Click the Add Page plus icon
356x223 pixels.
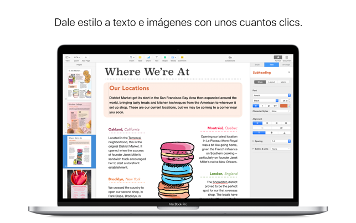click(x=86, y=57)
